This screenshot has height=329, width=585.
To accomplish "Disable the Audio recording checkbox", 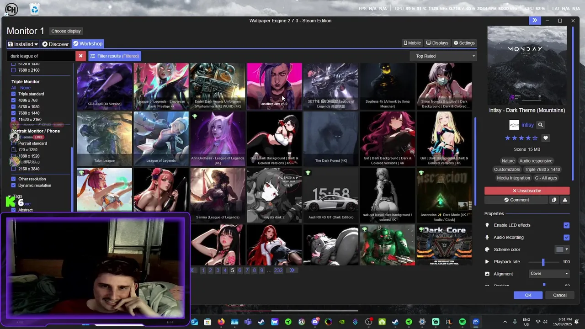I will coord(566,238).
